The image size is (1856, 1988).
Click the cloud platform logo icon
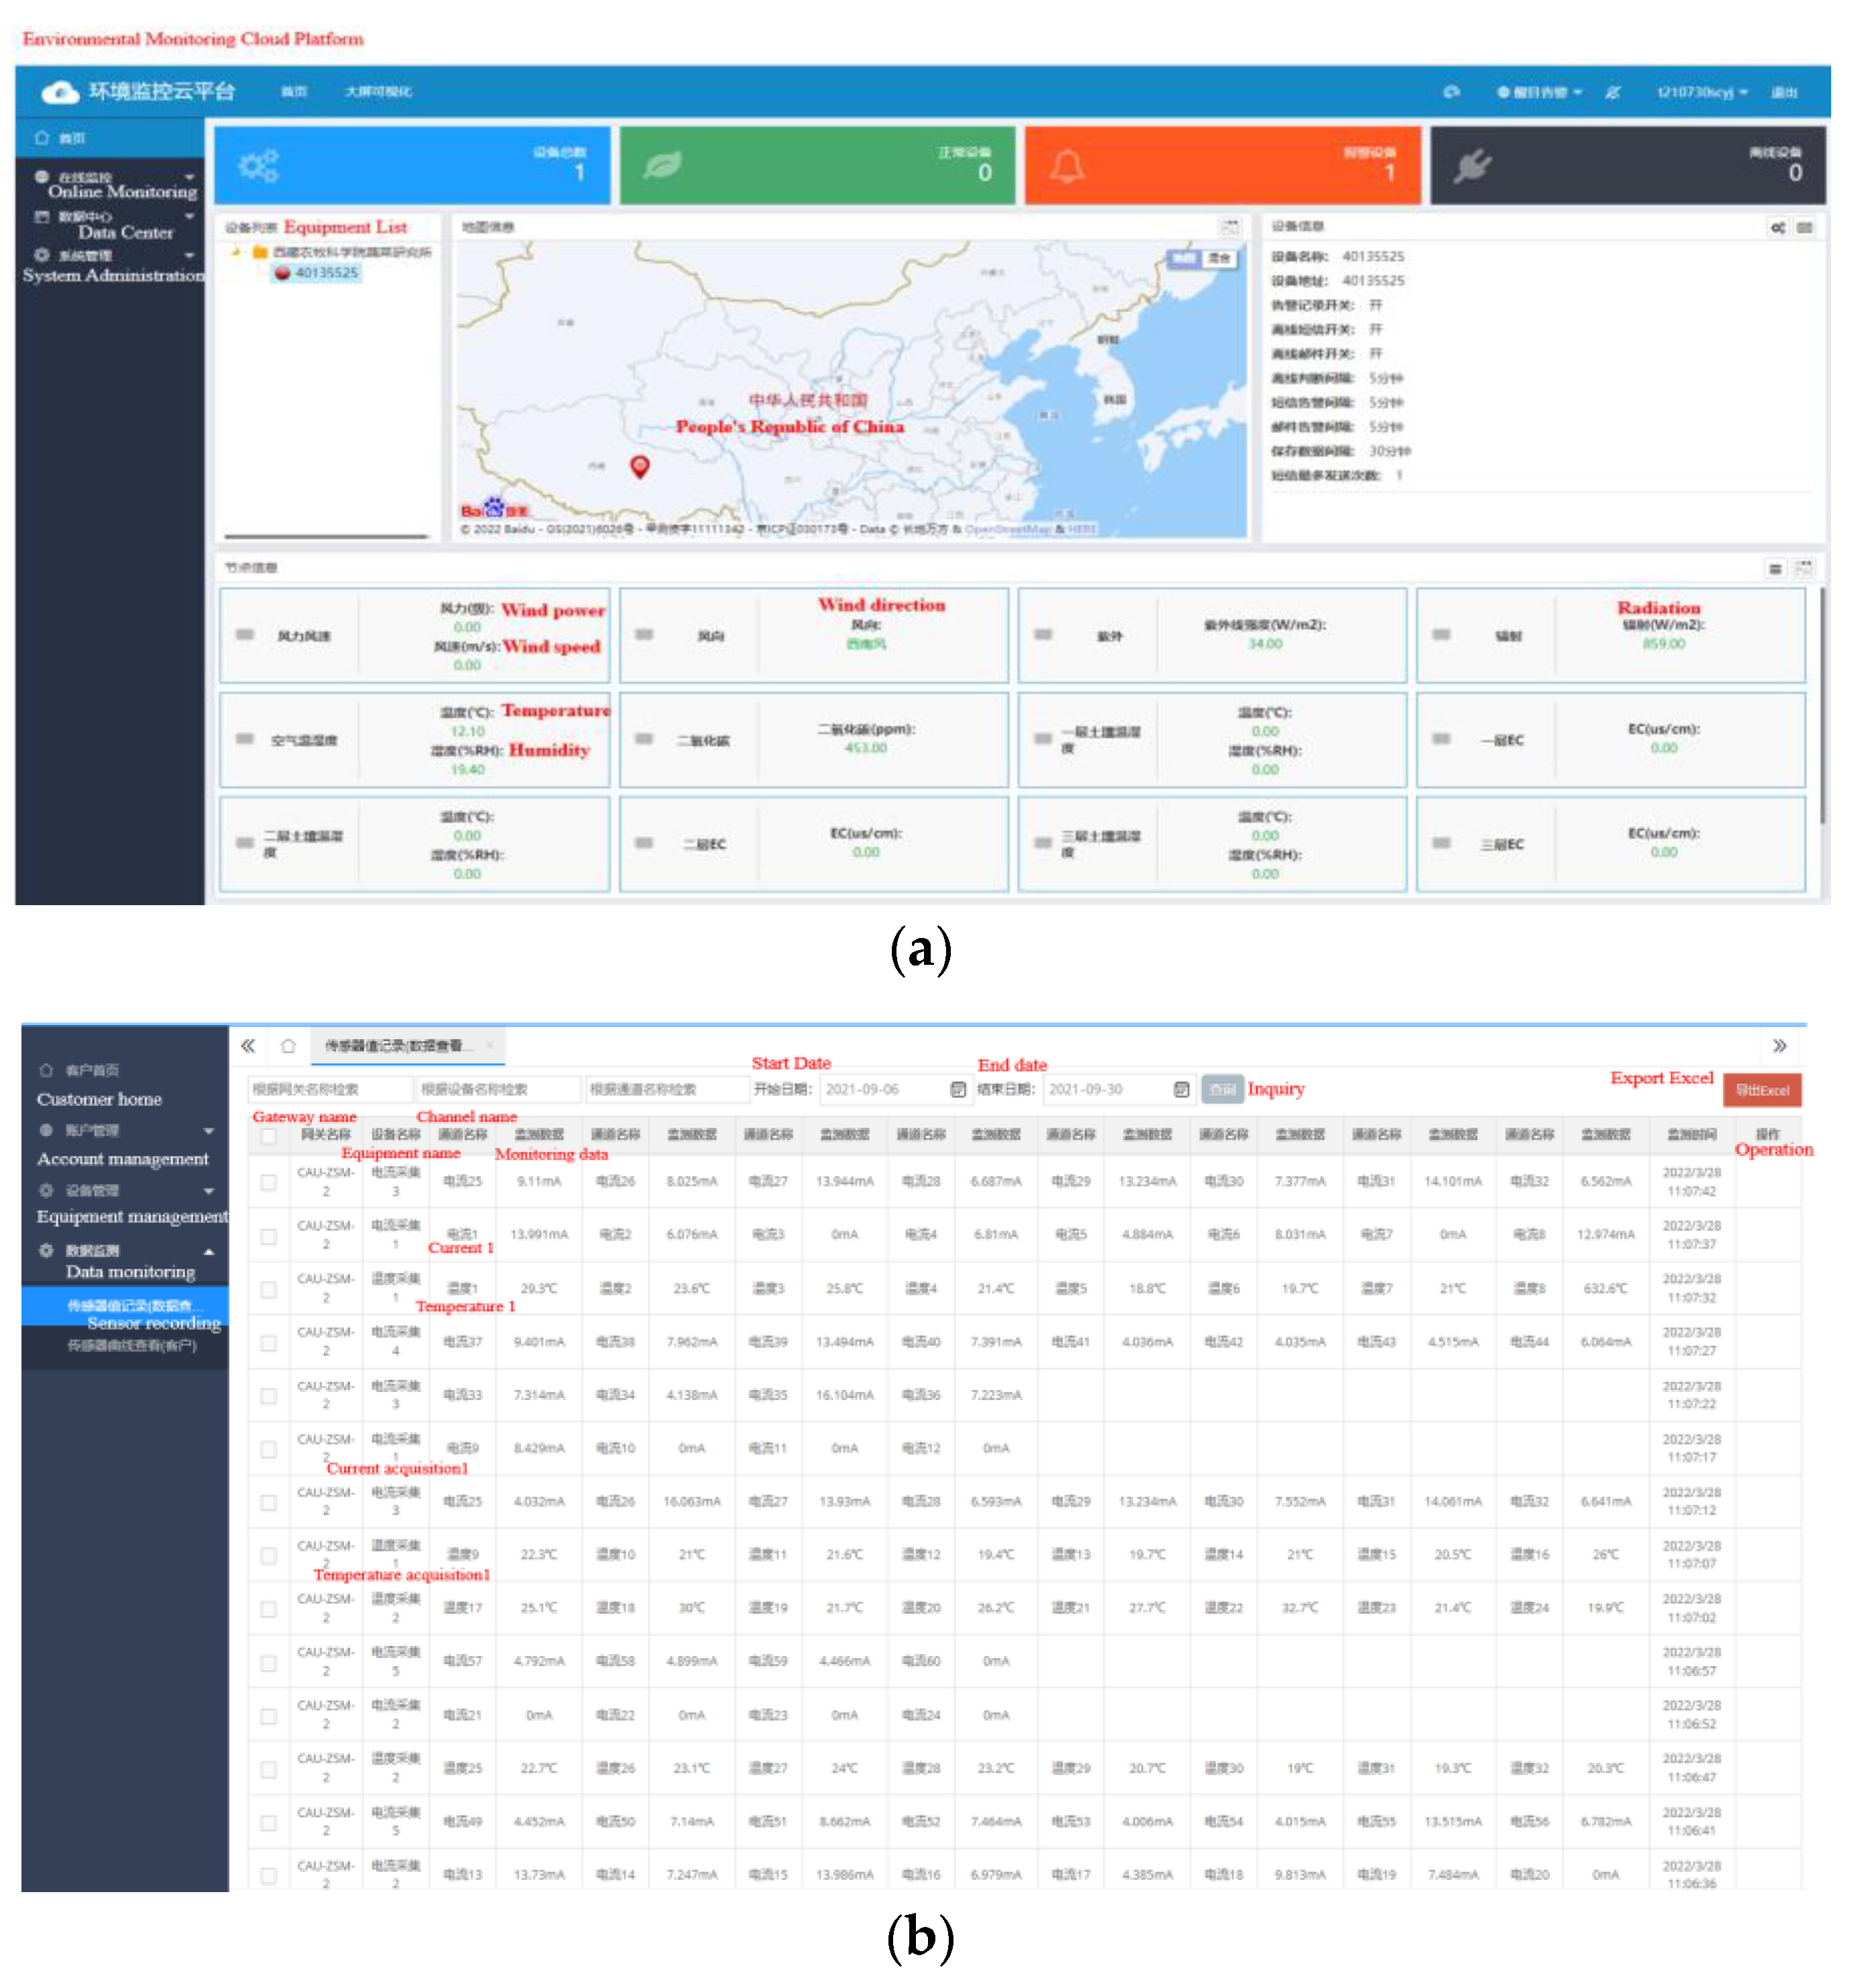[60, 92]
